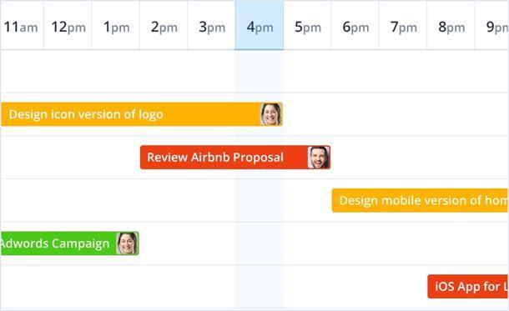Viewport: 509px width, 311px height.
Task: Choose the 2pm hour header
Action: tap(164, 25)
